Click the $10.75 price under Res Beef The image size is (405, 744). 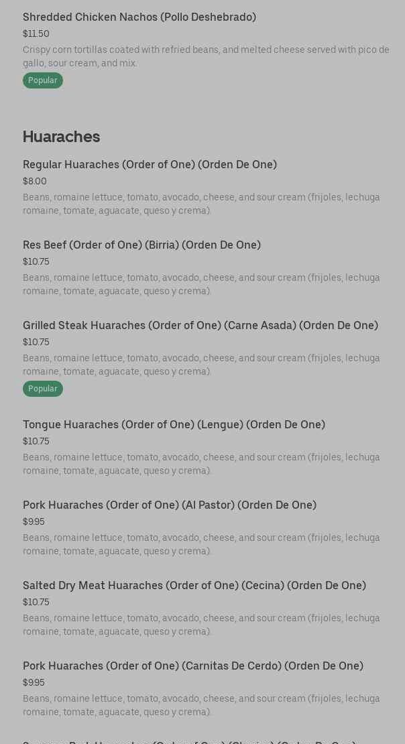coord(36,262)
